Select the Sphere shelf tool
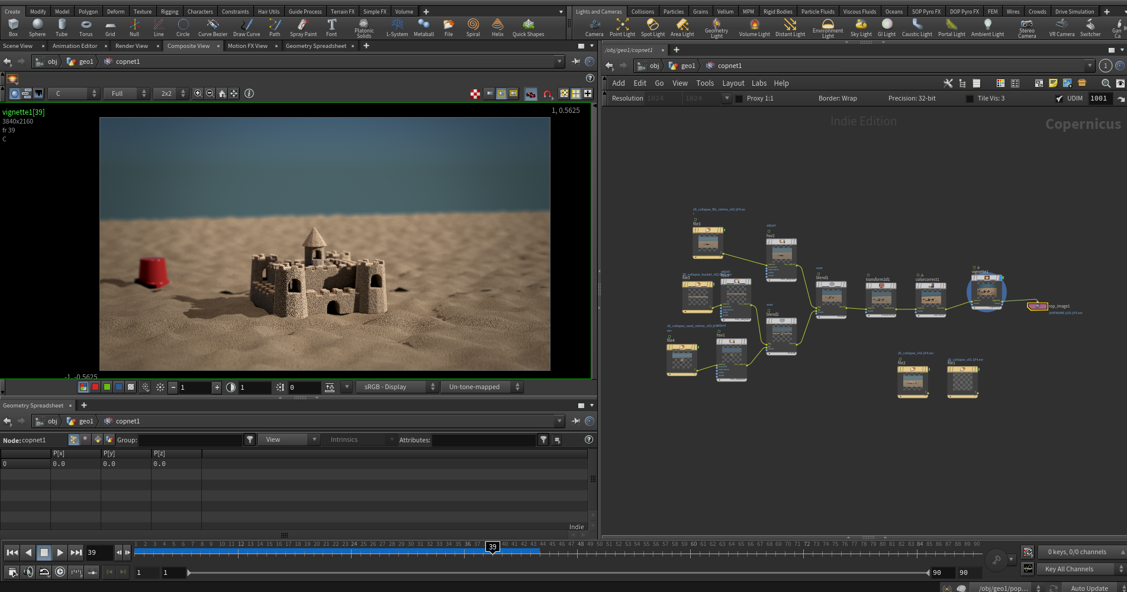 click(37, 27)
